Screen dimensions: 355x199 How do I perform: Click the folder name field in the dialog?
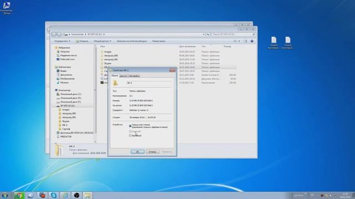tap(149, 83)
